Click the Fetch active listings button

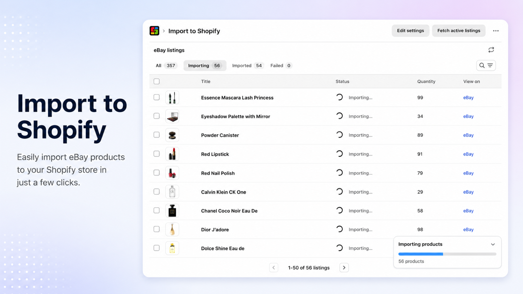pyautogui.click(x=459, y=31)
